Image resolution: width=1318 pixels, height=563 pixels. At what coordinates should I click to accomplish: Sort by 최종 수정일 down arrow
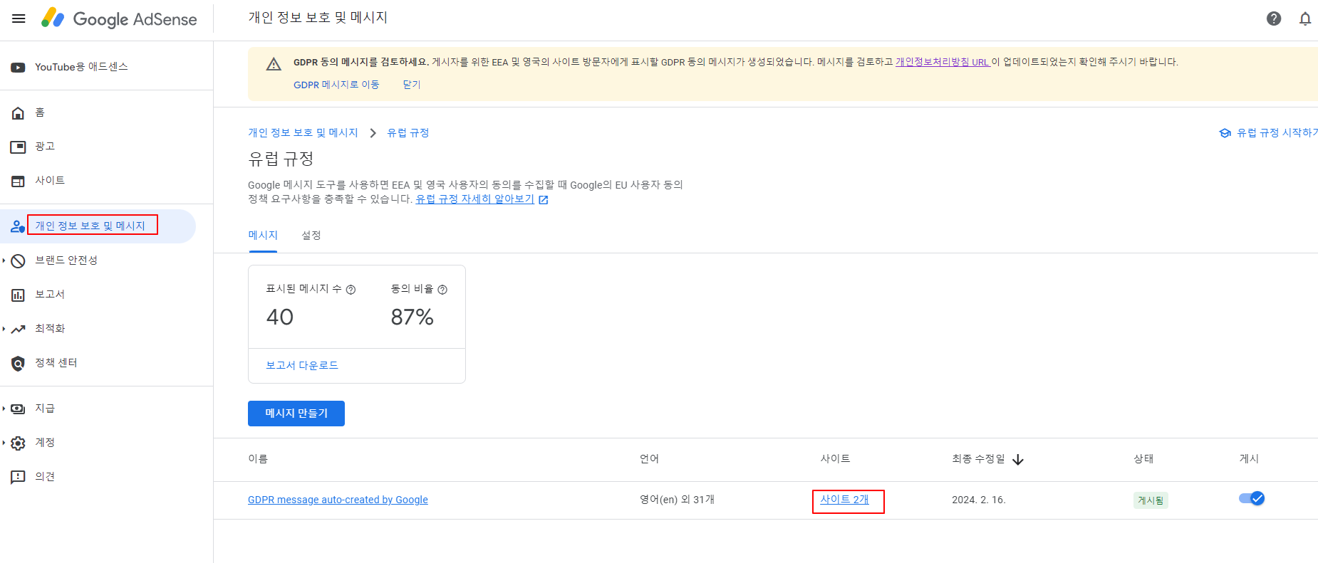point(1018,460)
